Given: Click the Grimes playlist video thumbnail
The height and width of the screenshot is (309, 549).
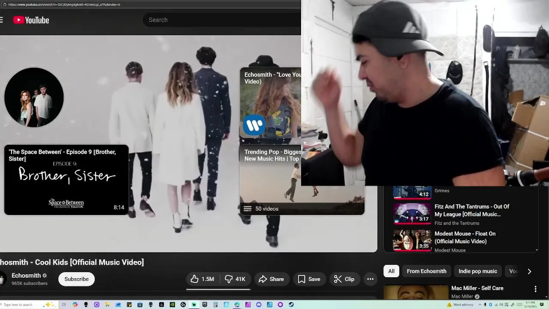Looking at the screenshot, I should pos(412,192).
